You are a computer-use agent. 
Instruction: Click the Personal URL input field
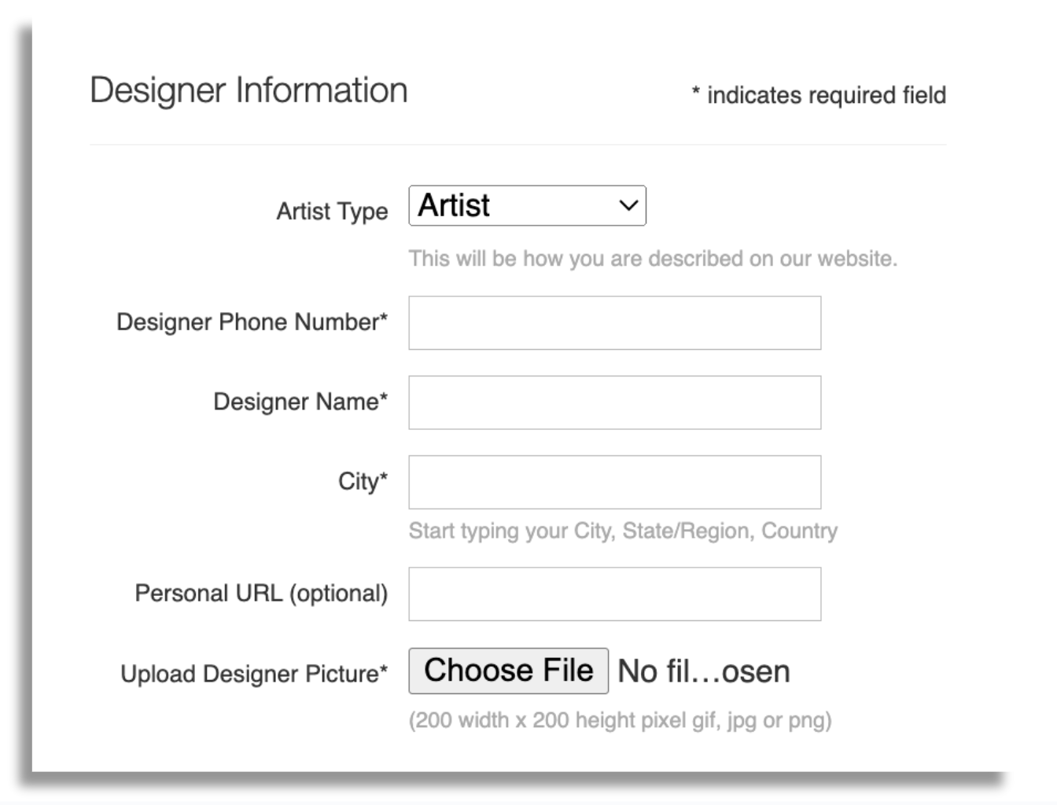(614, 594)
